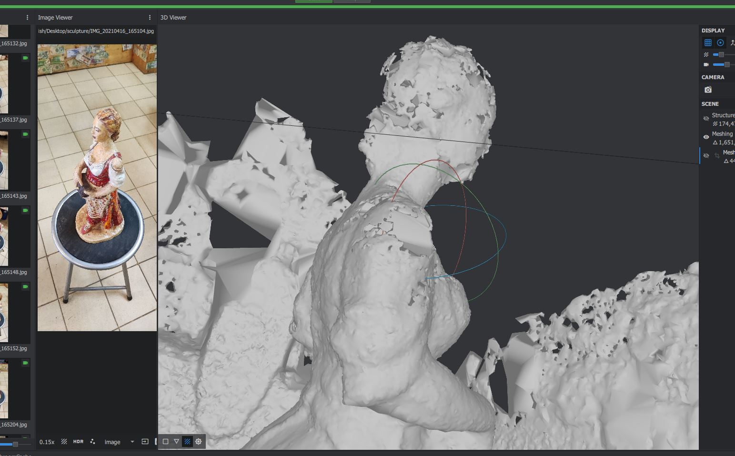
Task: Click the camera snapshot icon under CAMERA
Action: tap(708, 90)
